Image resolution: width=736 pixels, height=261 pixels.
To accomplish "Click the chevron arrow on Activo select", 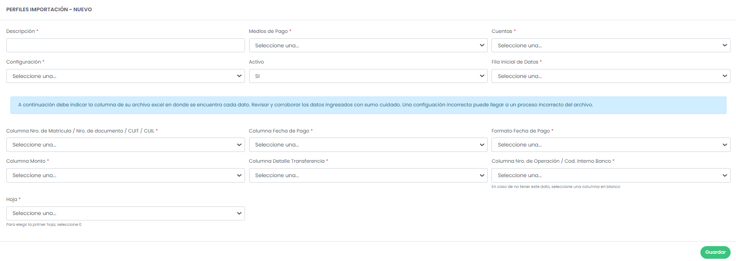I will tap(482, 76).
